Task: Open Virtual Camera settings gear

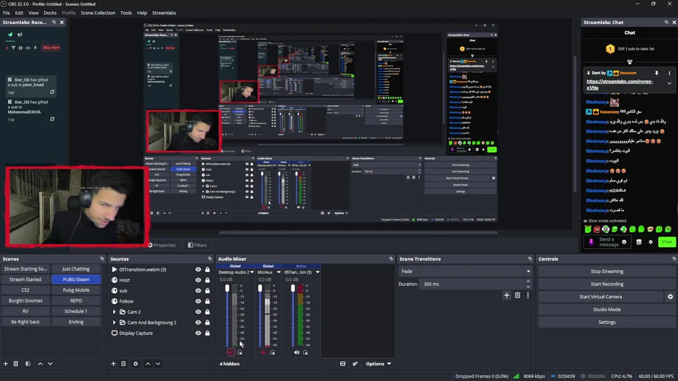Action: point(670,297)
